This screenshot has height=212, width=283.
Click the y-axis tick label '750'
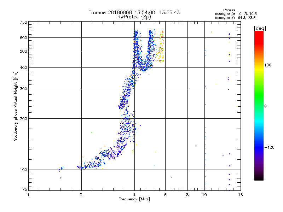pyautogui.click(x=23, y=22)
